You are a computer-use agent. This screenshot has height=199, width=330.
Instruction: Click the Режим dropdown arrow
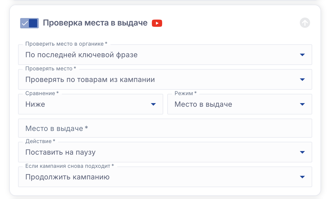302,104
